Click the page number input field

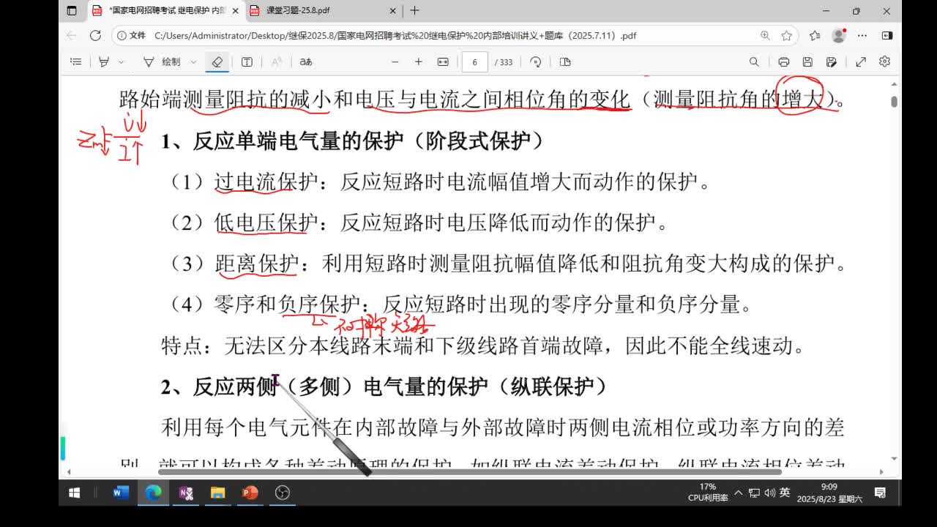coord(475,62)
